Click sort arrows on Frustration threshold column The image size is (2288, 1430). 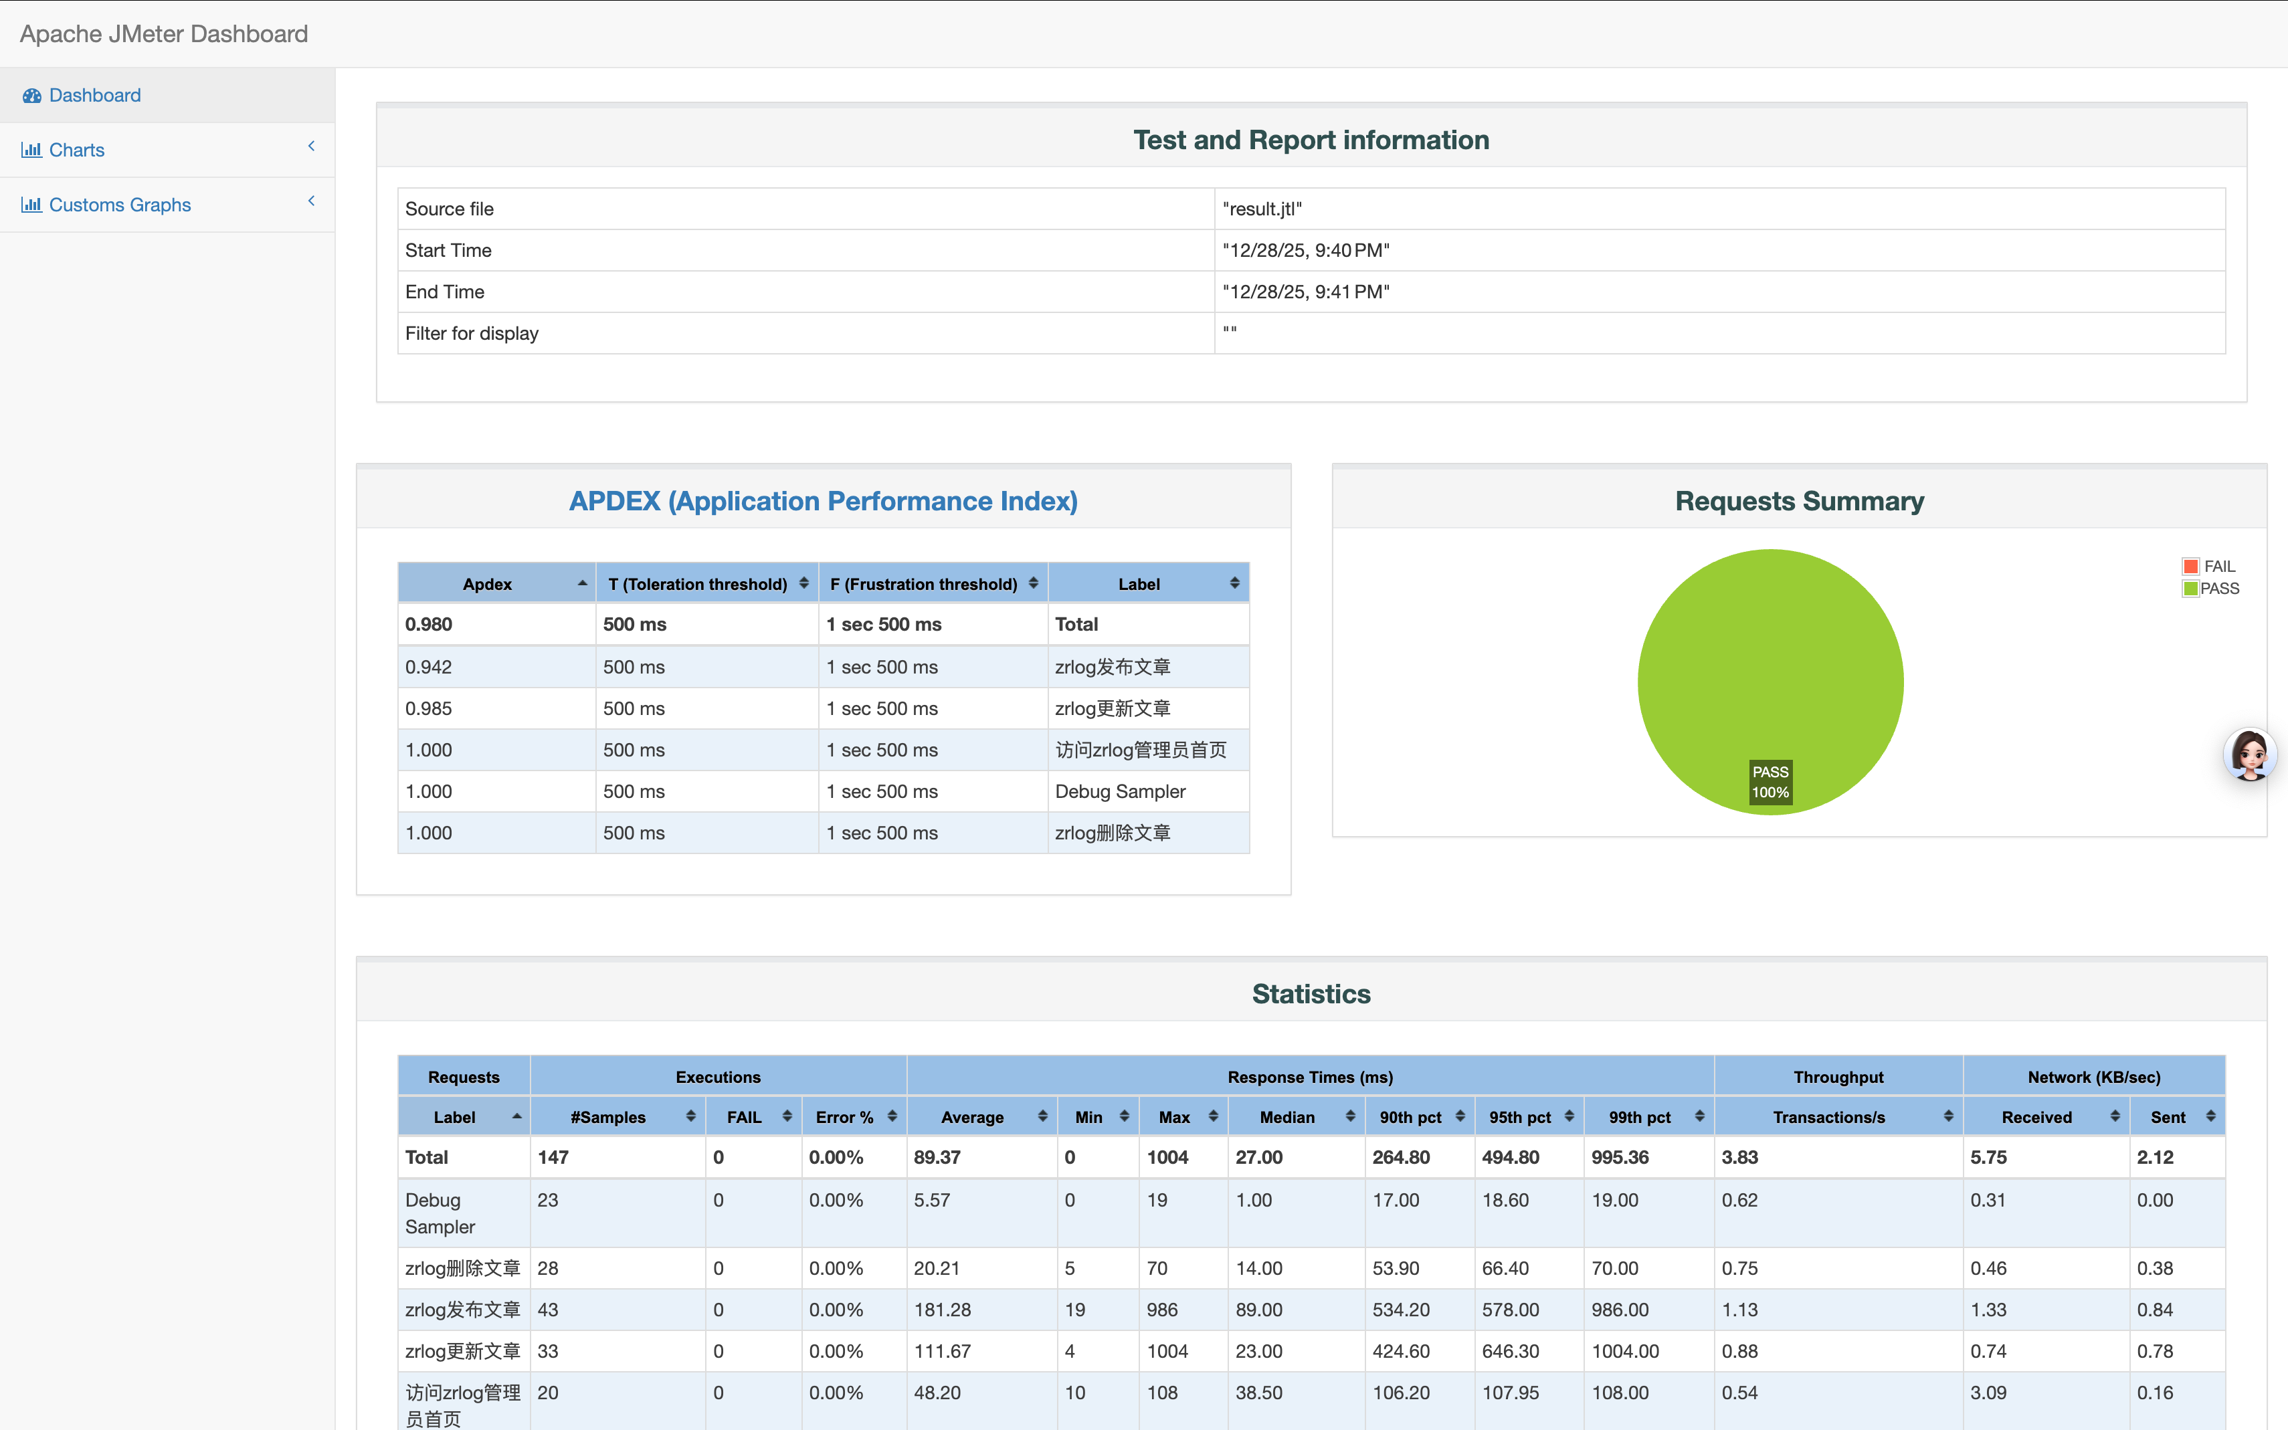click(x=1033, y=583)
